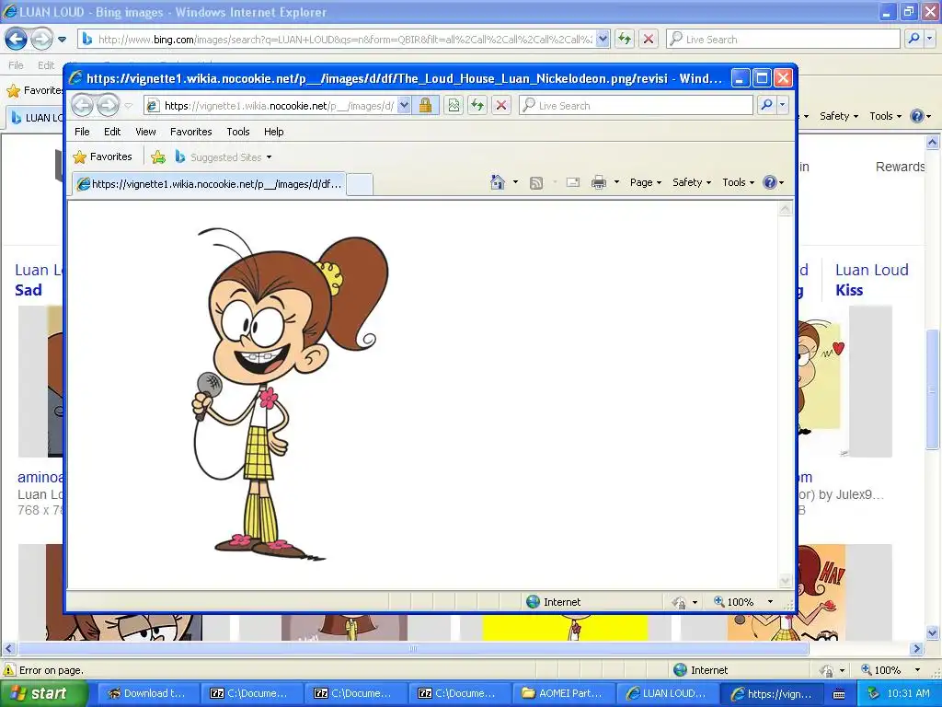
Task: Switch to AOMEI Partition taskbar button
Action: coord(562,694)
